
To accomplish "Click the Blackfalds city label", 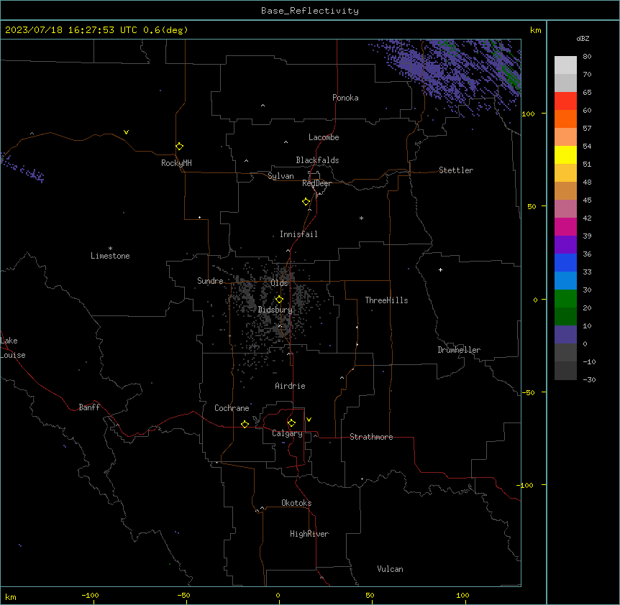I will point(317,160).
